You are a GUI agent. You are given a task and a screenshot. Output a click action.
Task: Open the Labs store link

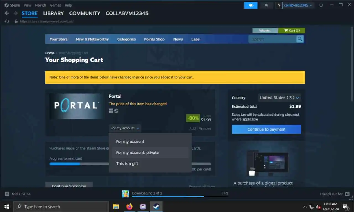(x=196, y=39)
